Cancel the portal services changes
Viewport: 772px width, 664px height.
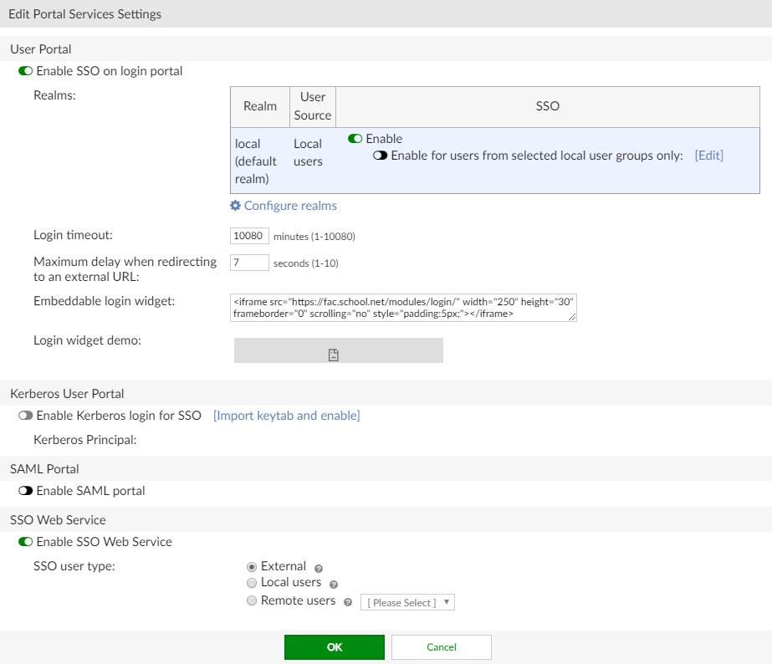pyautogui.click(x=441, y=646)
